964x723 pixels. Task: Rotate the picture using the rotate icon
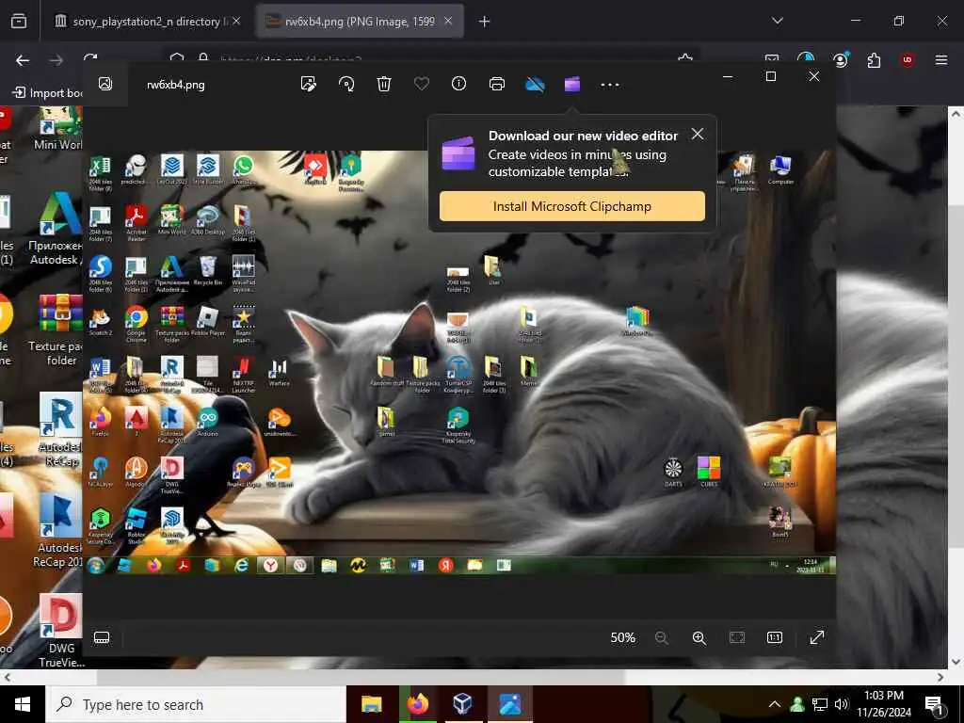(x=346, y=84)
